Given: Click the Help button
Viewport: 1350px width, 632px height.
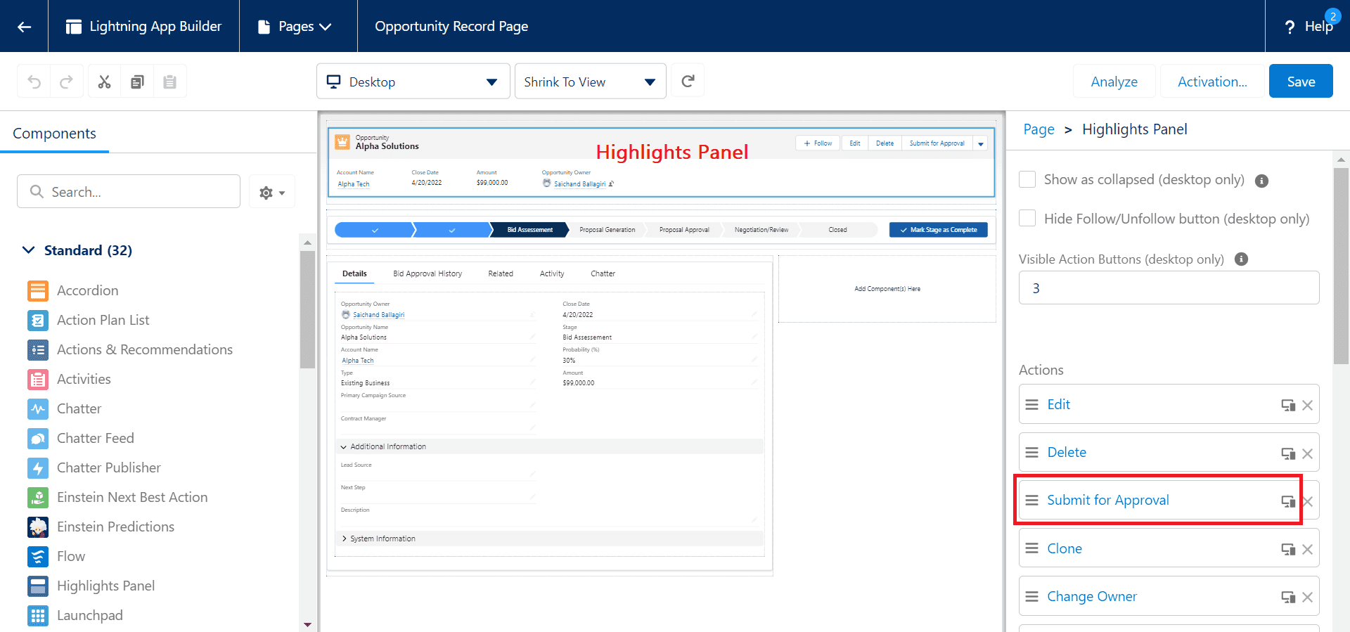Looking at the screenshot, I should pyautogui.click(x=1308, y=26).
